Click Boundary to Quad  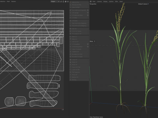[79, 57]
